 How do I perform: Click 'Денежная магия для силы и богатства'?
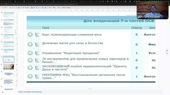(x=73, y=43)
